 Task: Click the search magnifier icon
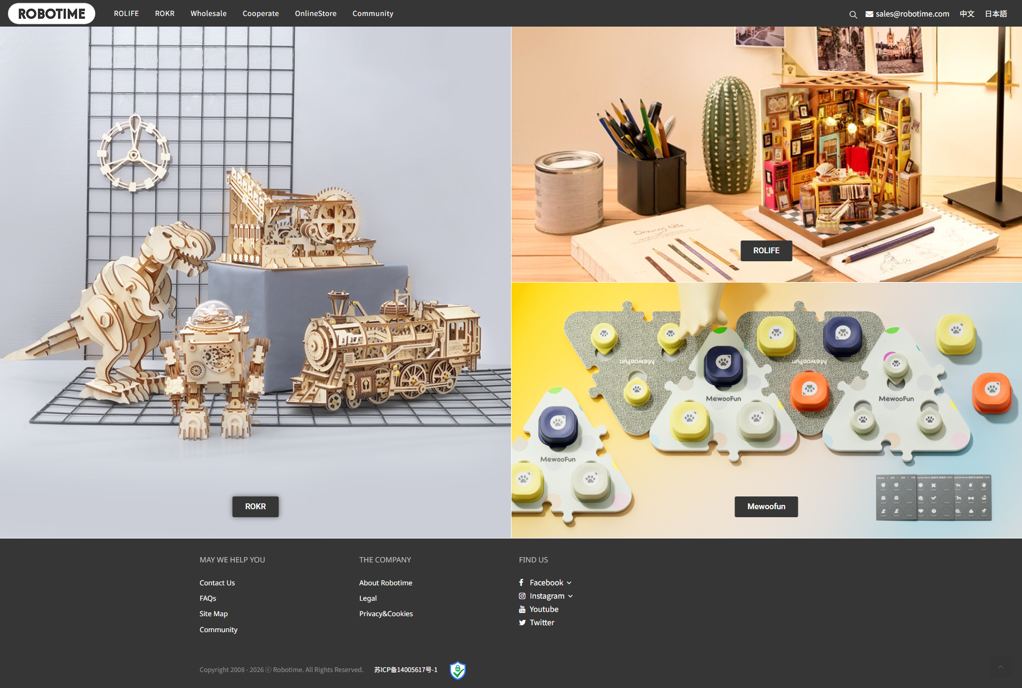[x=853, y=14]
